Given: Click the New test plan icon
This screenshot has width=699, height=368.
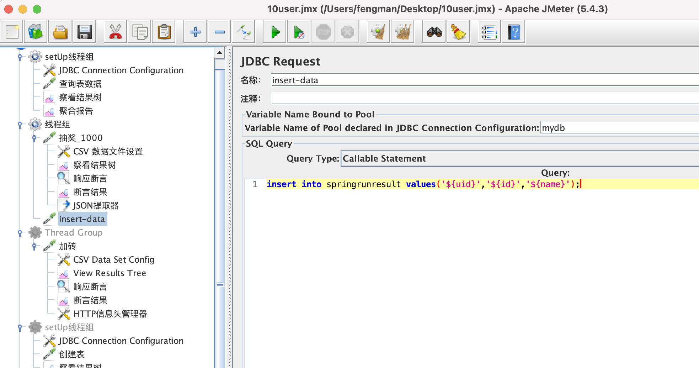Looking at the screenshot, I should pyautogui.click(x=12, y=32).
